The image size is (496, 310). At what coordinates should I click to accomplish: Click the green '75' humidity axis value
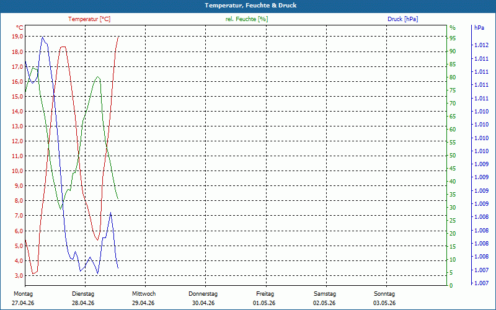453,91
